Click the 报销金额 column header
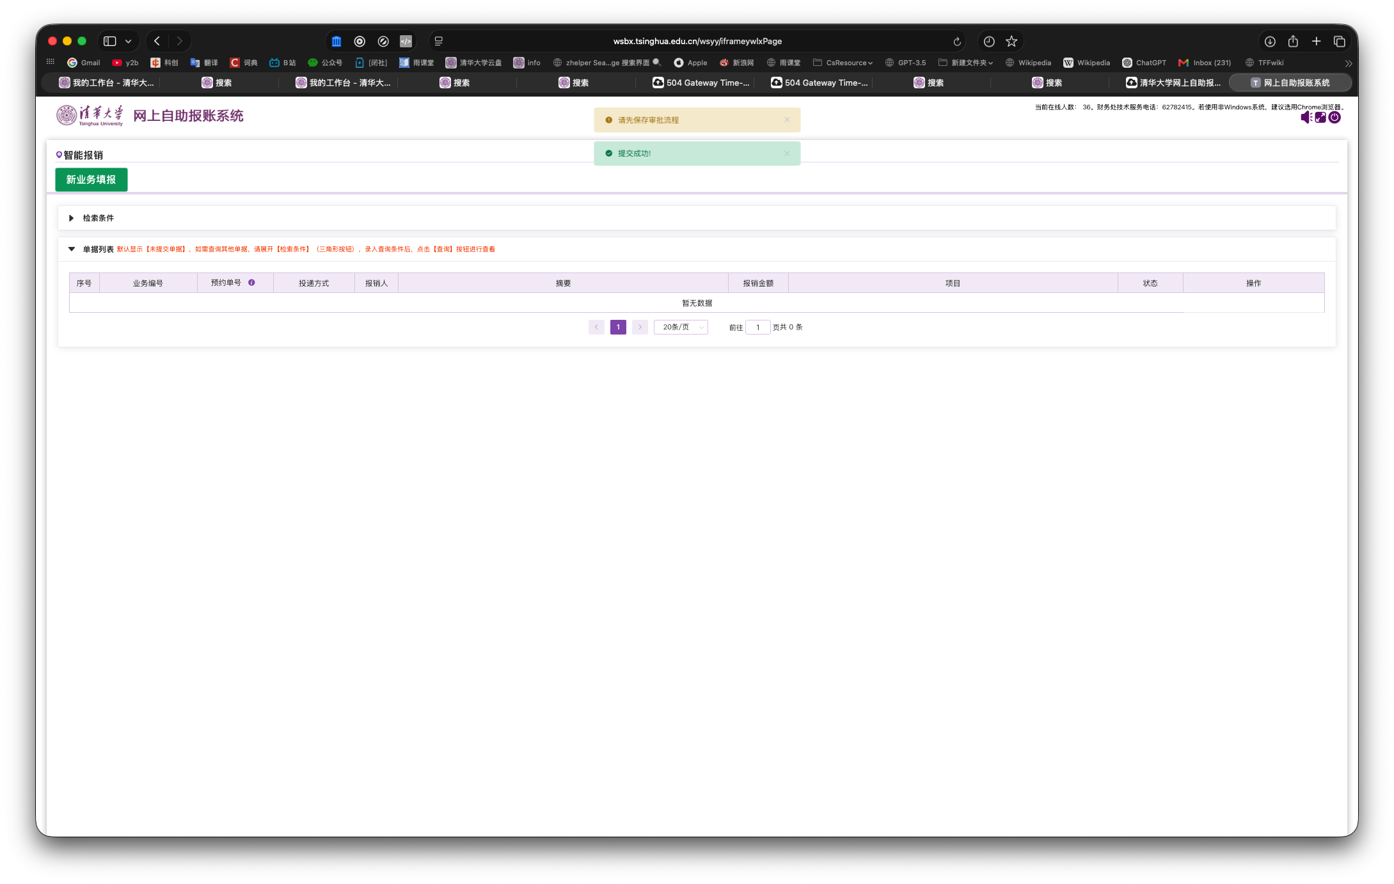The image size is (1394, 884). [x=758, y=283]
